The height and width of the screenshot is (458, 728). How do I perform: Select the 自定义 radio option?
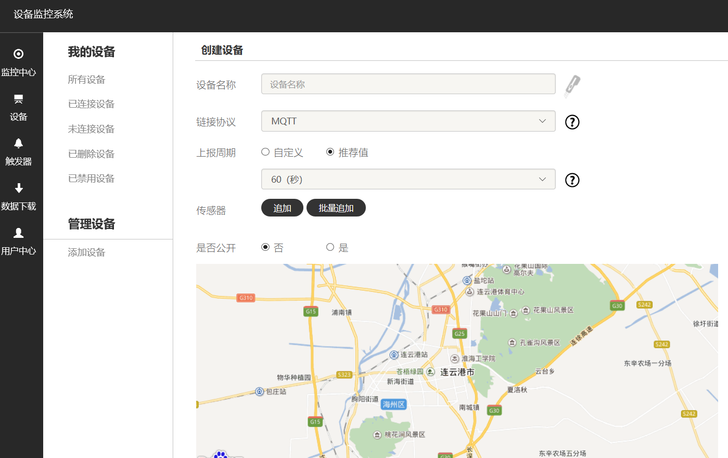pos(265,152)
